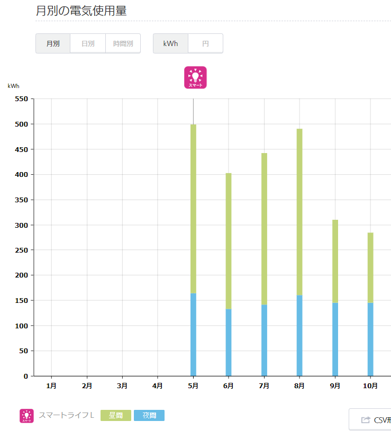Switch units to 円 (yen)

[x=206, y=43]
